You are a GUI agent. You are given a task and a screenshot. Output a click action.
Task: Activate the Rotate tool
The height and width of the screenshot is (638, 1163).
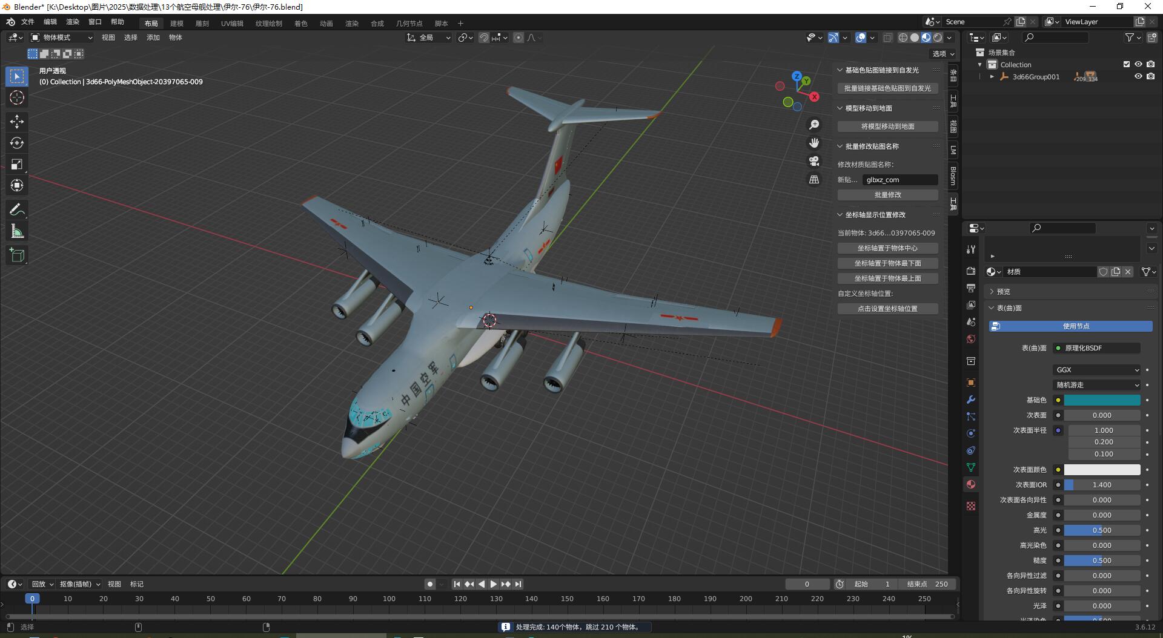(17, 143)
